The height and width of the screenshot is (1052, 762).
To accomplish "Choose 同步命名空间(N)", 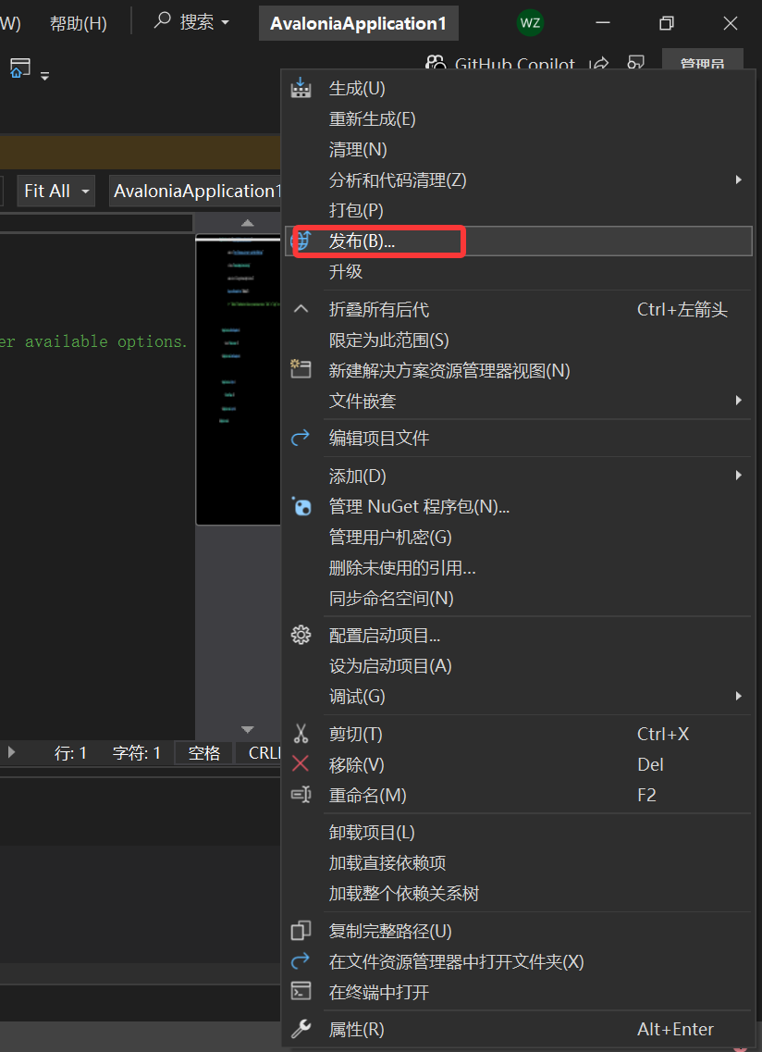I will [x=518, y=598].
